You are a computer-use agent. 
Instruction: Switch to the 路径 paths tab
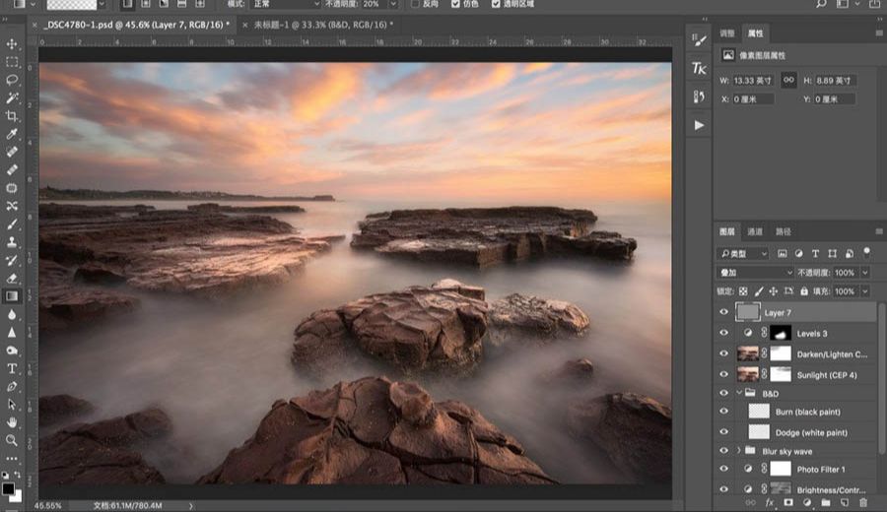tap(784, 231)
